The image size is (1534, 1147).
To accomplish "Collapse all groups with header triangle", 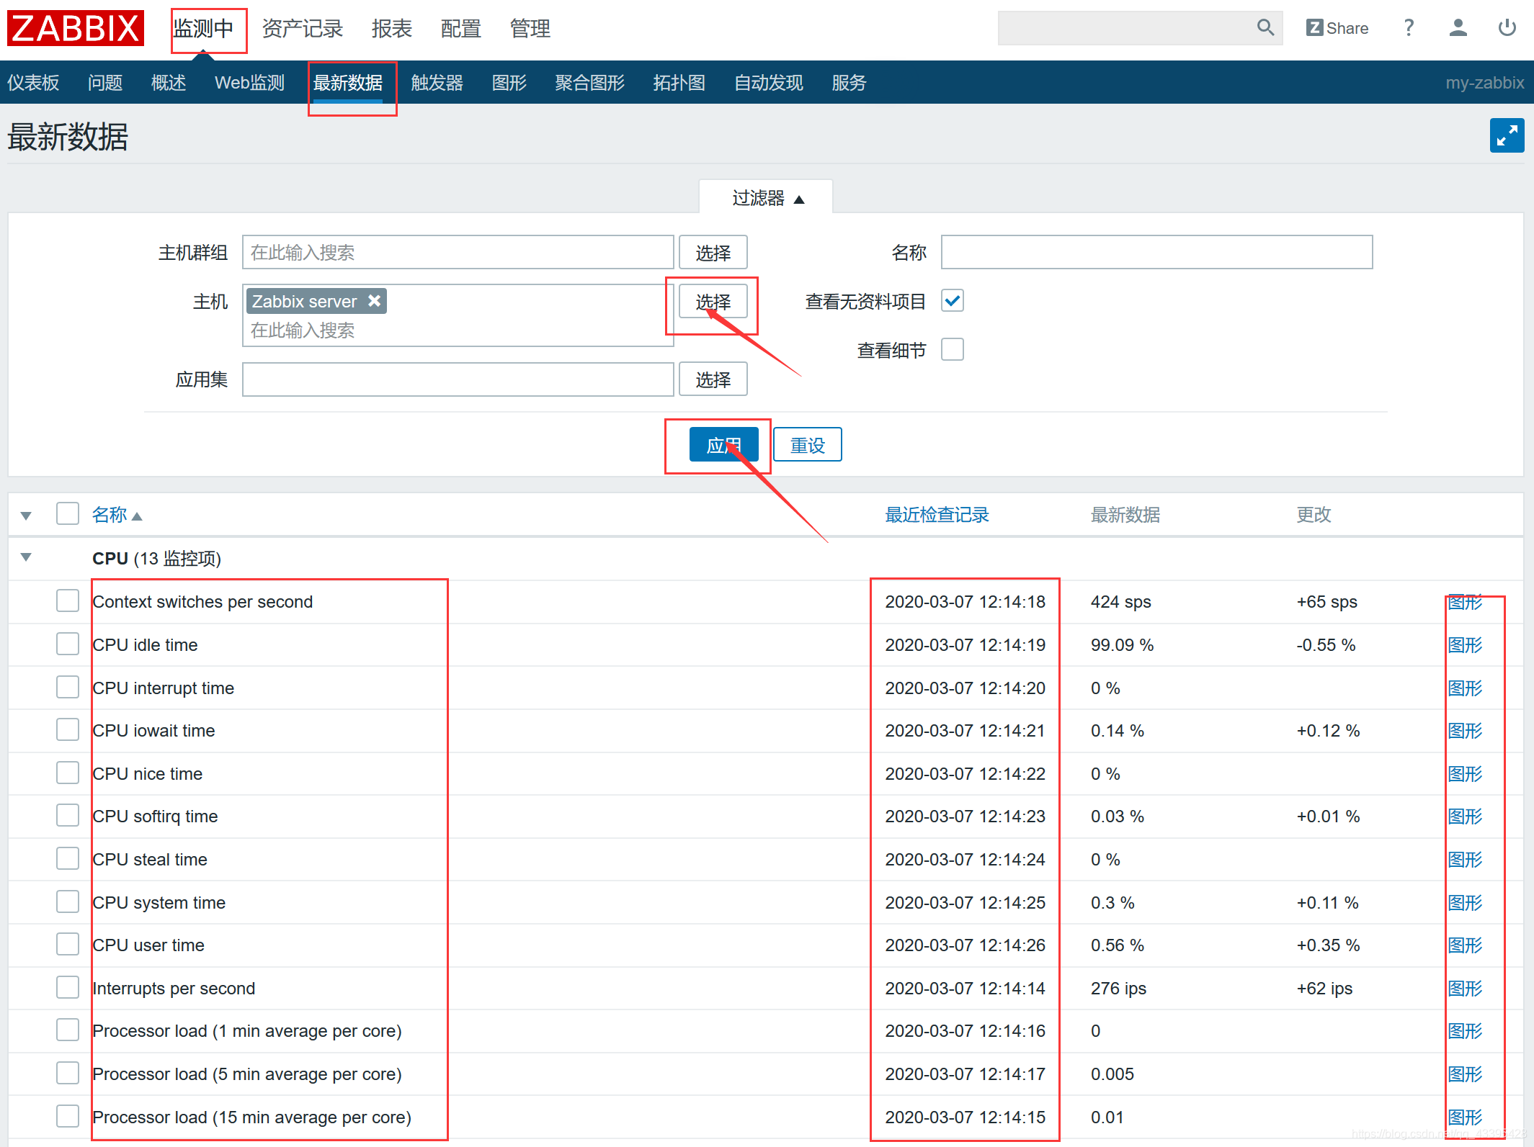I will tap(26, 516).
